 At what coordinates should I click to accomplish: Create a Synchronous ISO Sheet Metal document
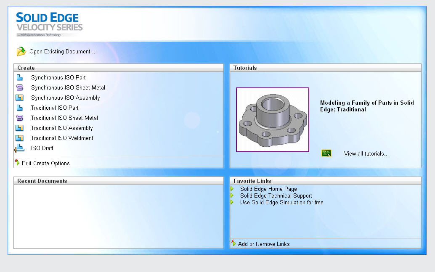click(68, 87)
